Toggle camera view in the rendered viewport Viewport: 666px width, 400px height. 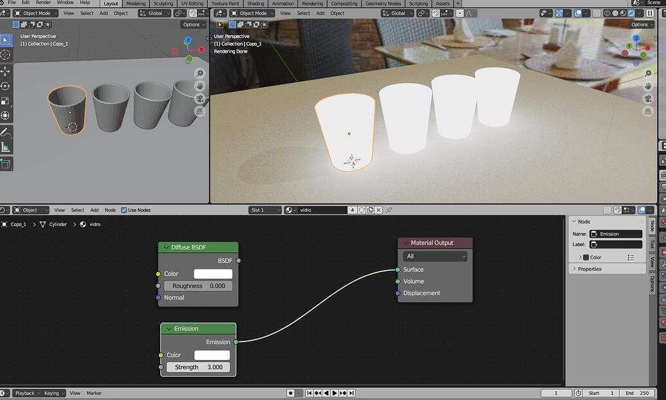pyautogui.click(x=648, y=98)
